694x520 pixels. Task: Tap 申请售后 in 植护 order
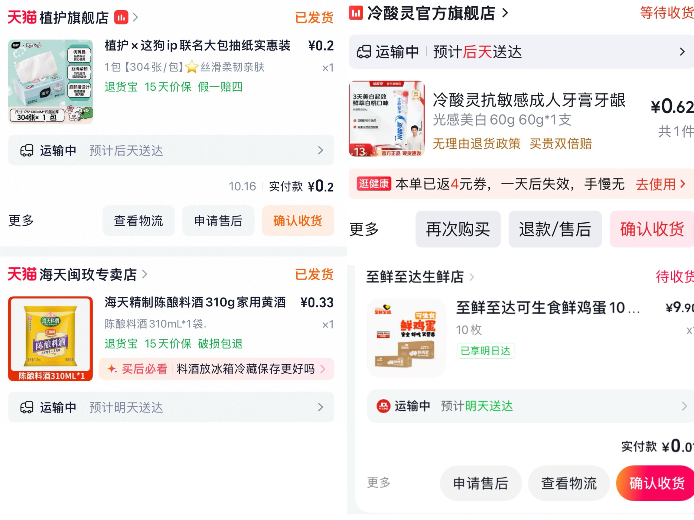click(218, 221)
